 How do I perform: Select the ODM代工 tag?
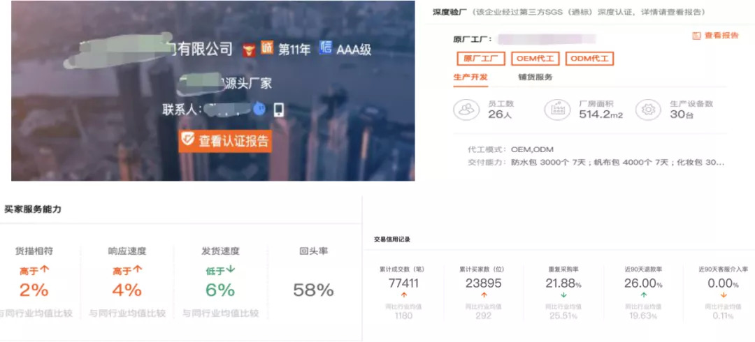[589, 59]
